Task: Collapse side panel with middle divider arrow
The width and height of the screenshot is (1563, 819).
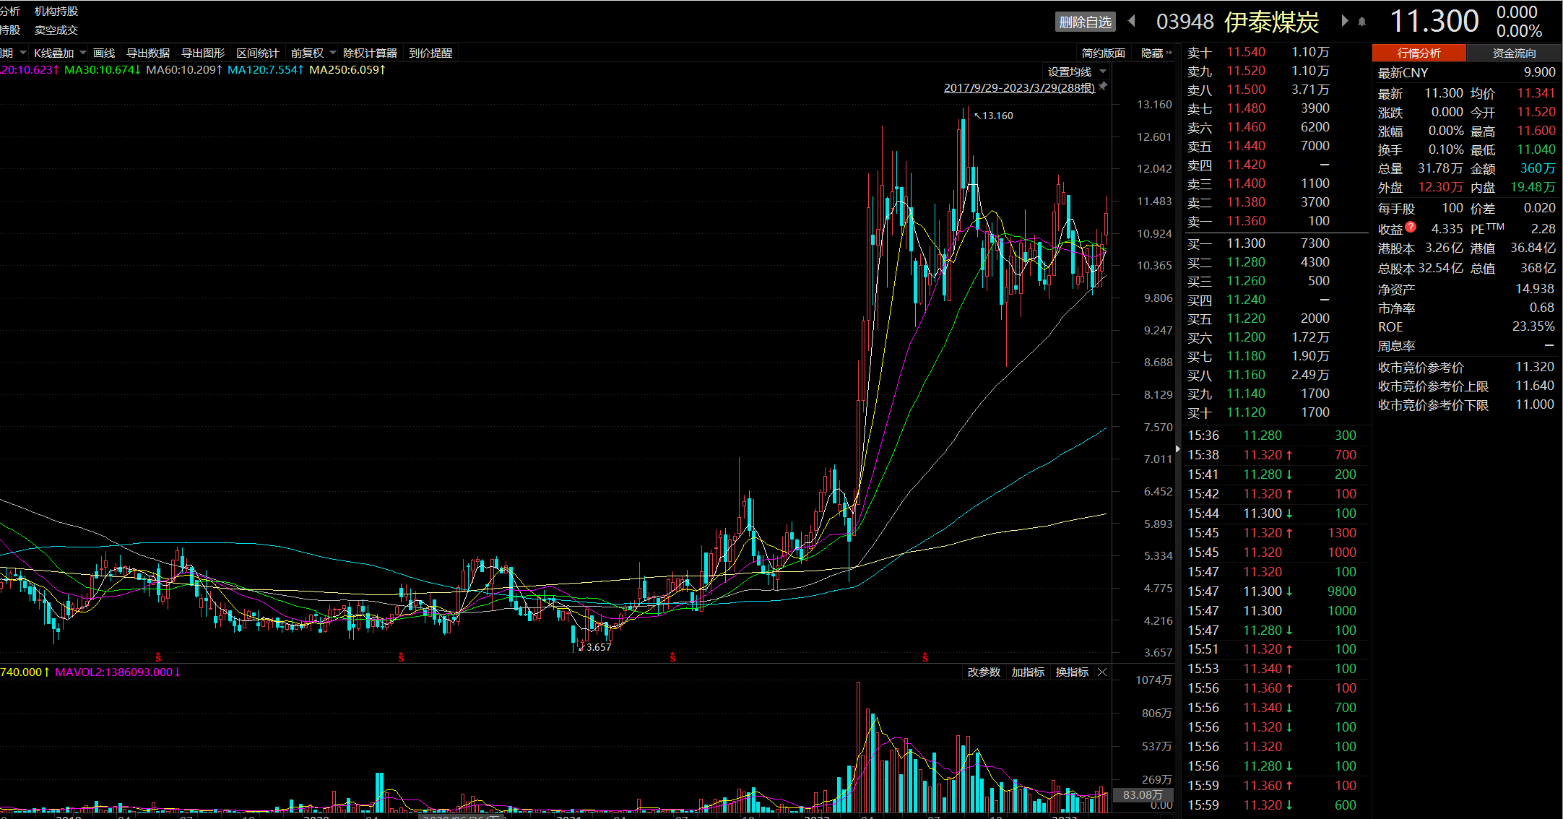Action: (1178, 449)
